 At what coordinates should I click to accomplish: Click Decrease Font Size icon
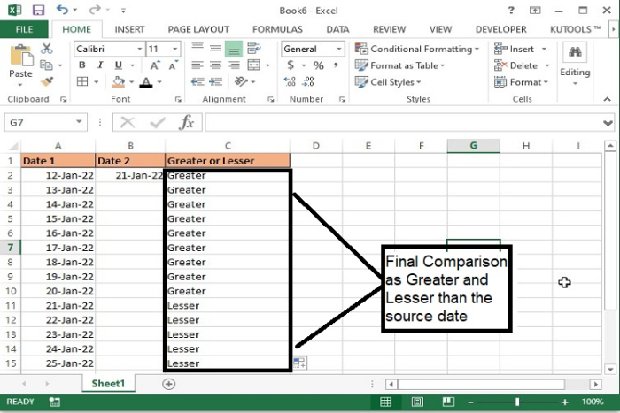(x=174, y=65)
